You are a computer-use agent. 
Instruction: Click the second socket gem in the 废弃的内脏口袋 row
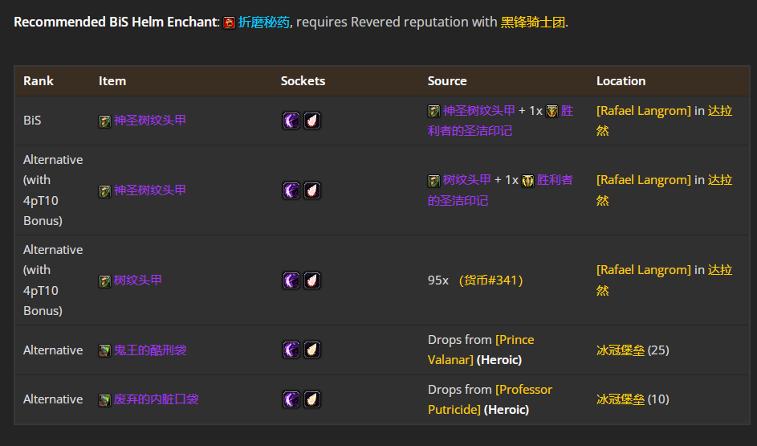[x=312, y=399]
